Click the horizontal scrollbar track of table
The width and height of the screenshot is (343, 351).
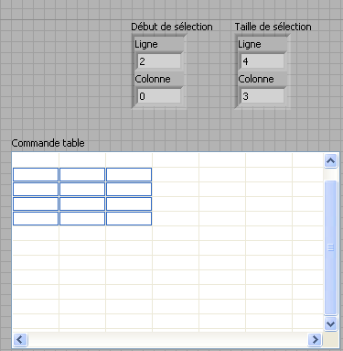click(167, 339)
